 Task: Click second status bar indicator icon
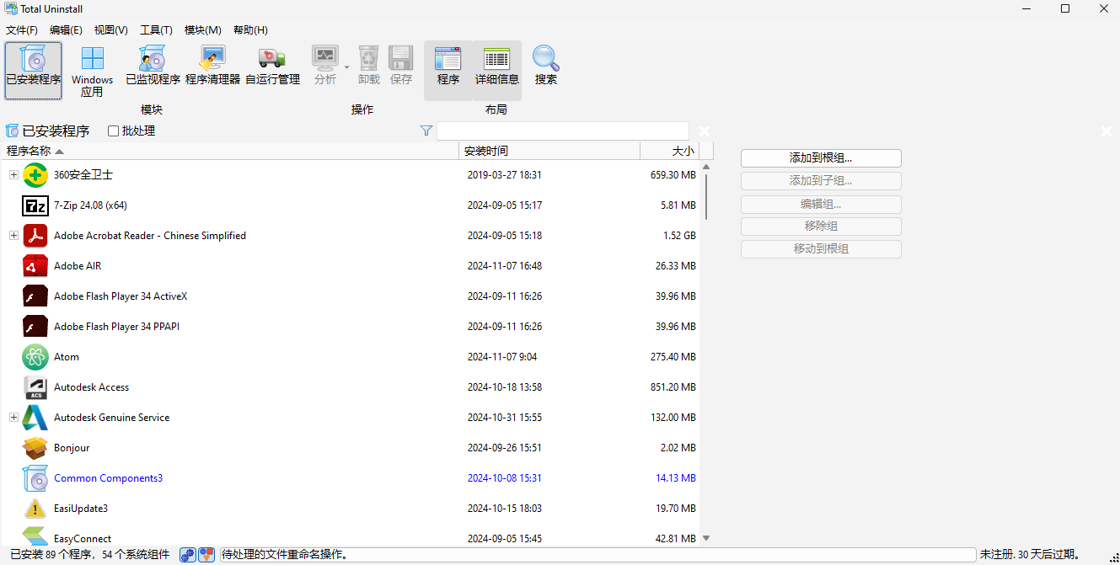[206, 555]
